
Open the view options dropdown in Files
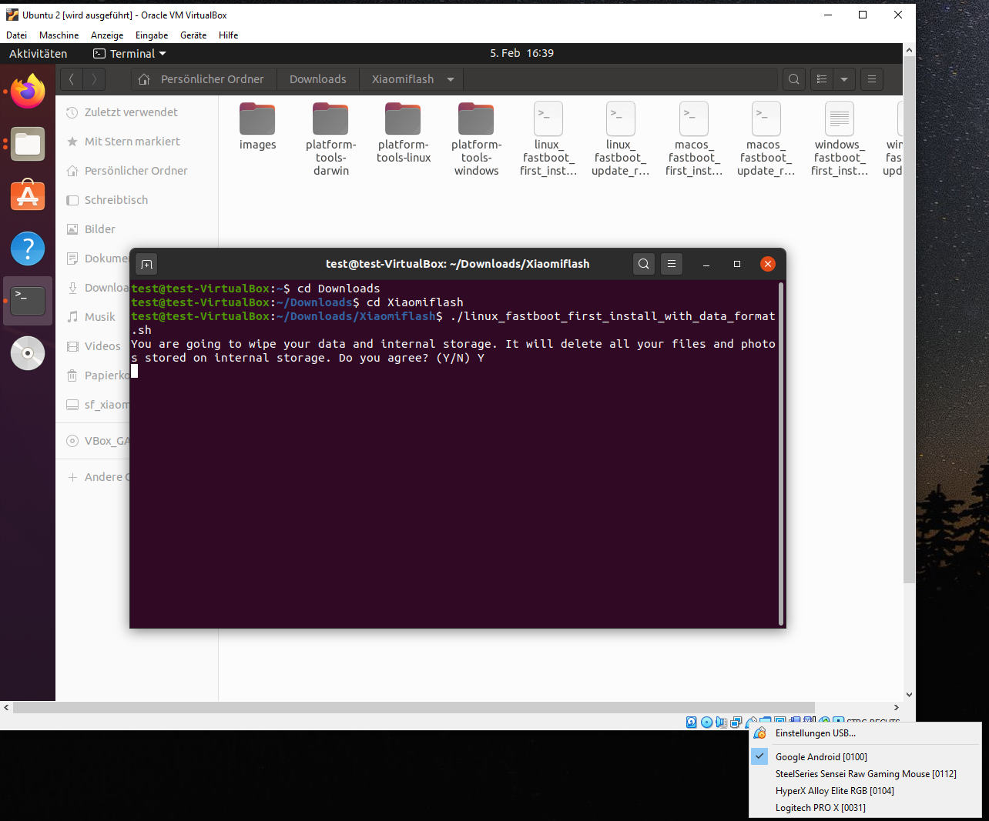point(844,78)
